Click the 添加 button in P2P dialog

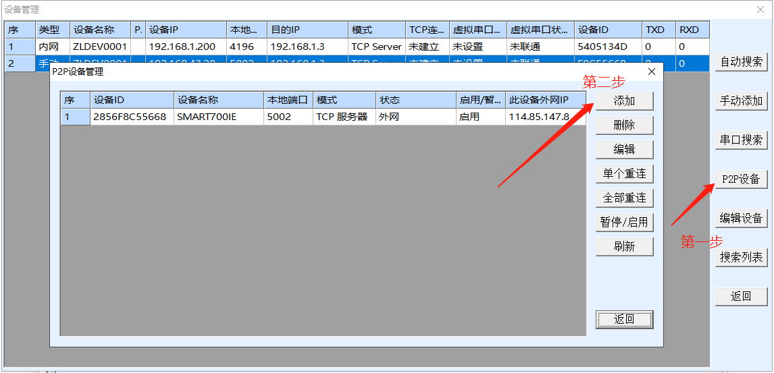(x=624, y=101)
